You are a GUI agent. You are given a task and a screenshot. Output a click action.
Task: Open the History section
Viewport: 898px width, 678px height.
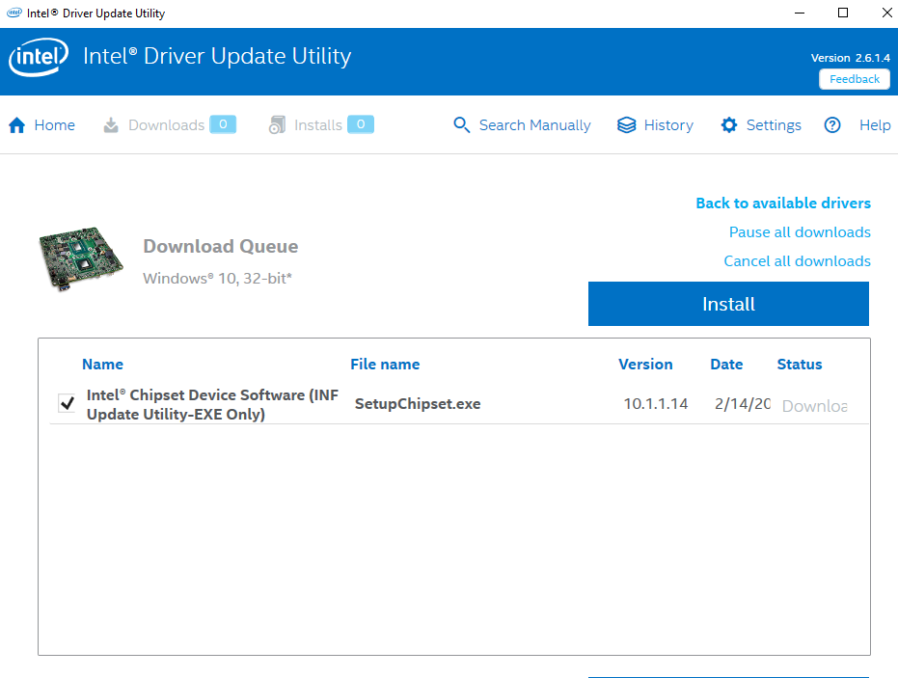(x=655, y=124)
